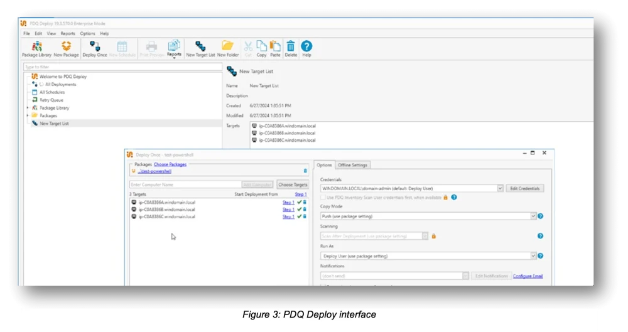
Task: Click the Choose Targets button
Action: tap(293, 185)
